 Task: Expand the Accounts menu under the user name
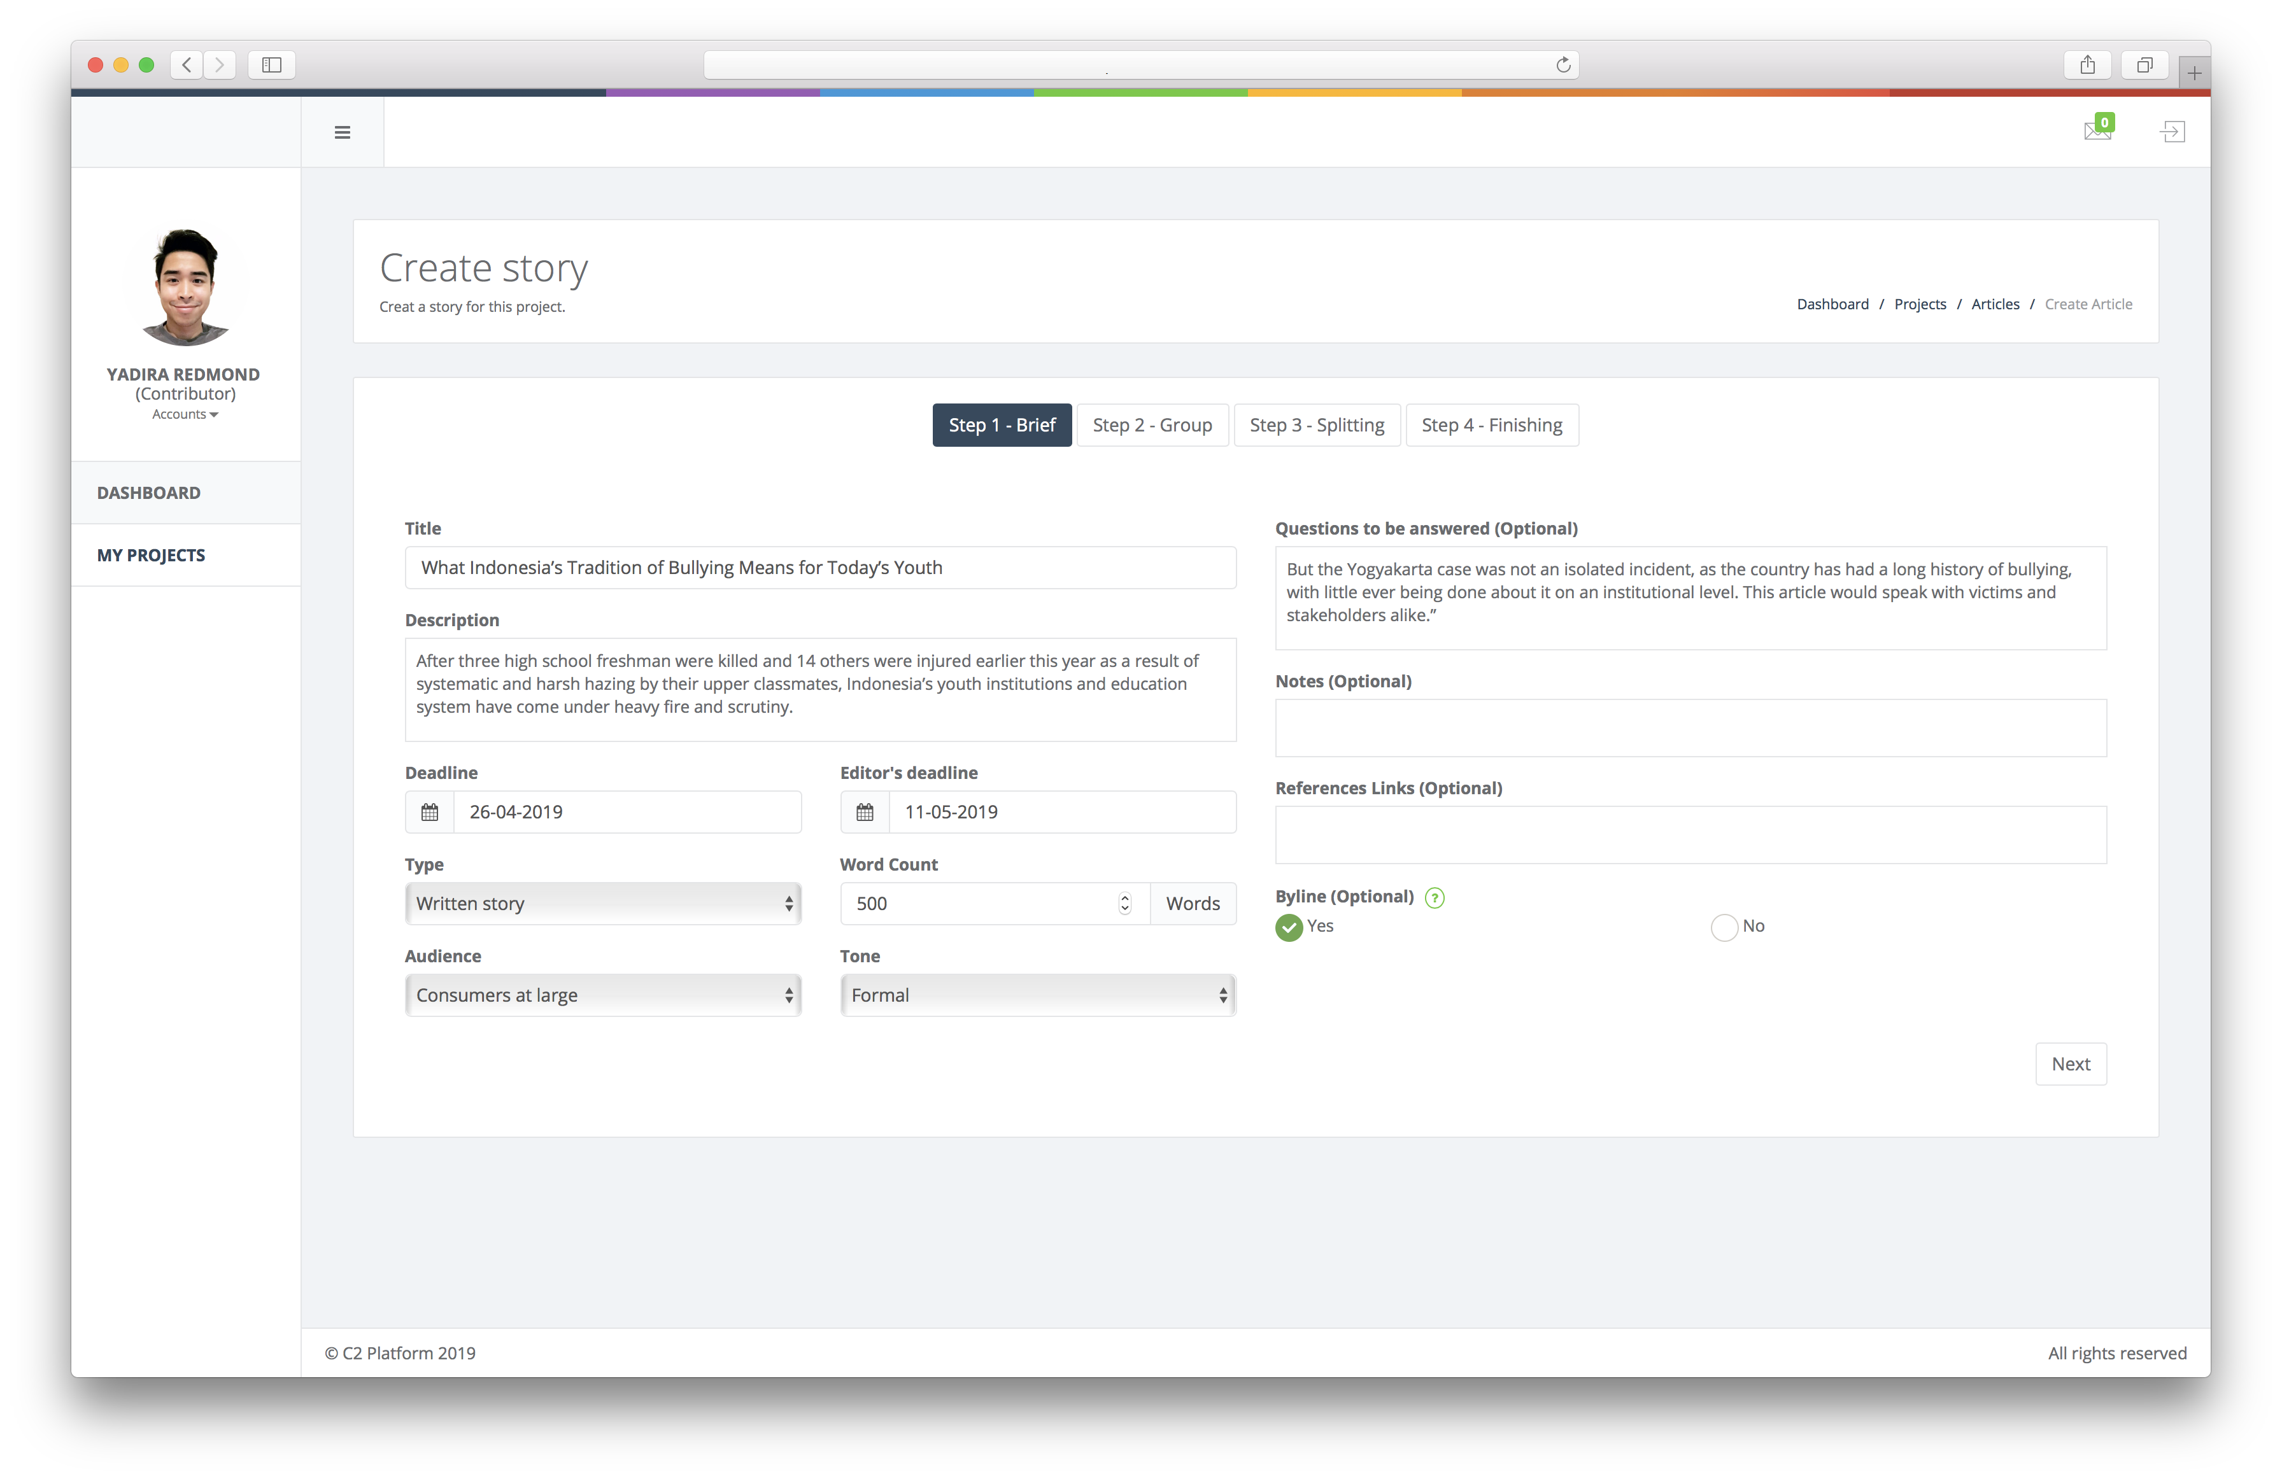[x=185, y=414]
